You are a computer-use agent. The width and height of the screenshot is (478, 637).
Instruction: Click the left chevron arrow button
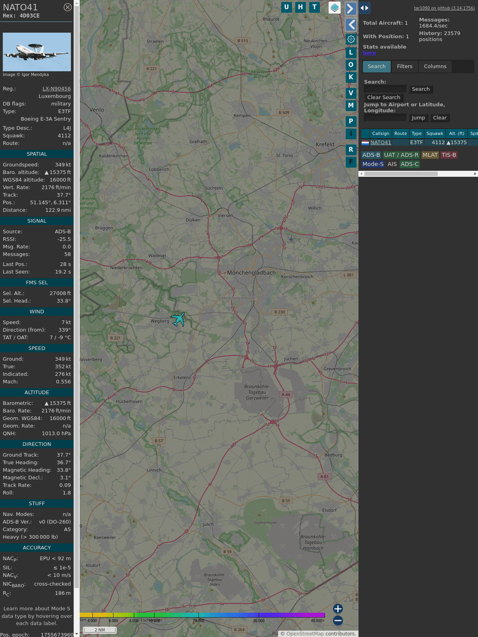coord(351,25)
